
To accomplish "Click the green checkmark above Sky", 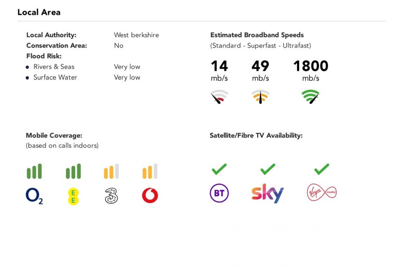I will pyautogui.click(x=268, y=169).
